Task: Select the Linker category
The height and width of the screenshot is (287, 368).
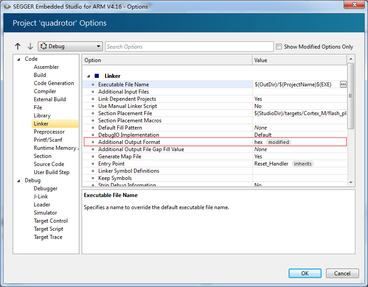Action: point(55,124)
